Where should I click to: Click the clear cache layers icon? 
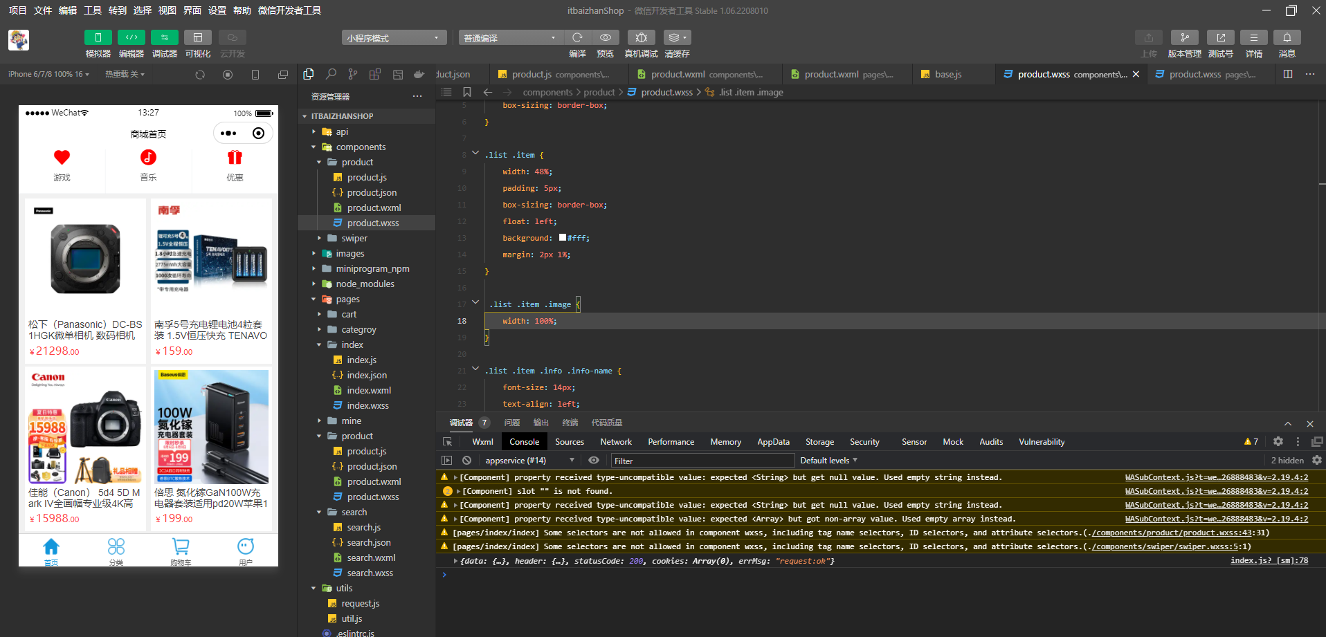click(x=677, y=37)
